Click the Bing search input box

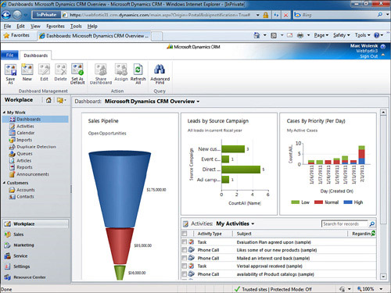pos(339,15)
